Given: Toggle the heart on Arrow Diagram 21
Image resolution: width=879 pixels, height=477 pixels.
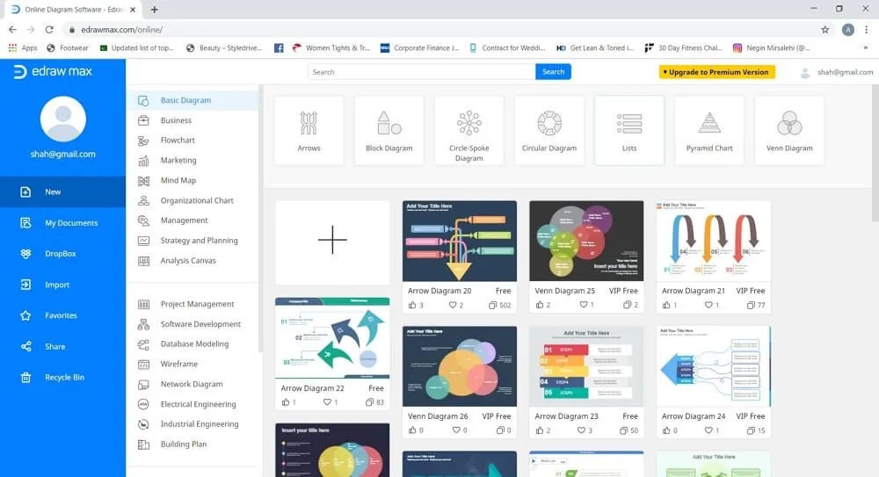Looking at the screenshot, I should point(708,305).
